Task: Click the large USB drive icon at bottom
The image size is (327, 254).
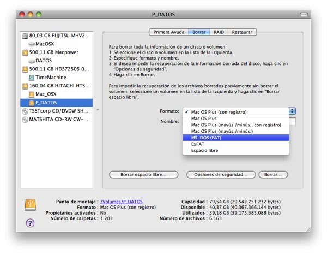Action: pyautogui.click(x=30, y=205)
